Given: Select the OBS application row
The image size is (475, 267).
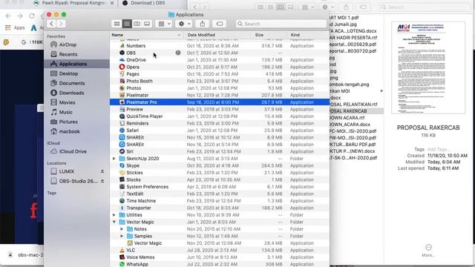Looking at the screenshot, I should [220, 53].
